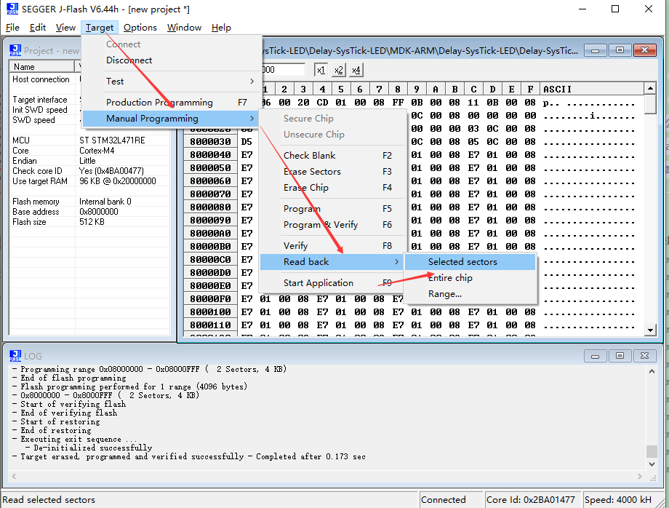Read back Entire chip
The width and height of the screenshot is (669, 508).
[x=470, y=278]
